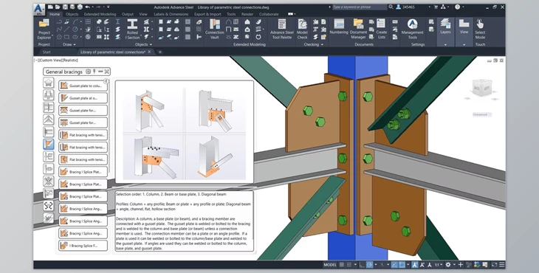This screenshot has height=273, width=539.
Task: Close the Library of parametric steel connections tab
Action: pos(150,52)
